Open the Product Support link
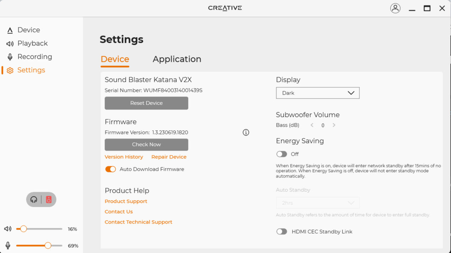The width and height of the screenshot is (451, 253). coord(126,201)
